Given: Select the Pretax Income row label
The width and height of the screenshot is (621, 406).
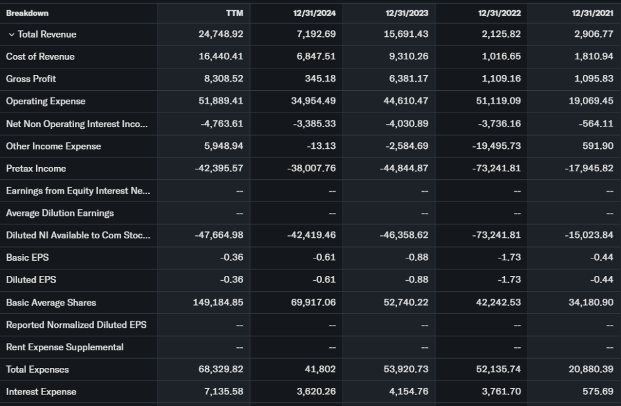Looking at the screenshot, I should [36, 168].
